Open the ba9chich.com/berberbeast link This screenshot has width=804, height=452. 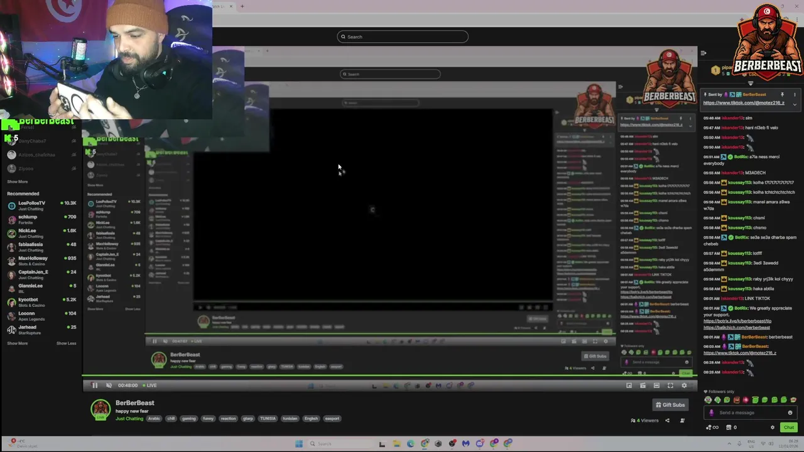pos(737,327)
